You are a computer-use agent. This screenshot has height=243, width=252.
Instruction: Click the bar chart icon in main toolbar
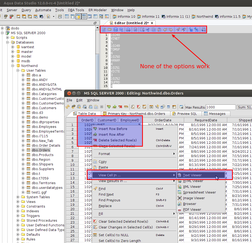coord(107,16)
